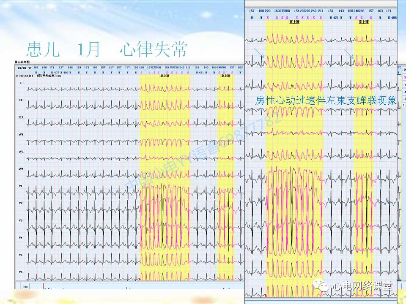The height and width of the screenshot is (304, 406).
Task: Select lead I label on the ECG
Action: [21, 83]
